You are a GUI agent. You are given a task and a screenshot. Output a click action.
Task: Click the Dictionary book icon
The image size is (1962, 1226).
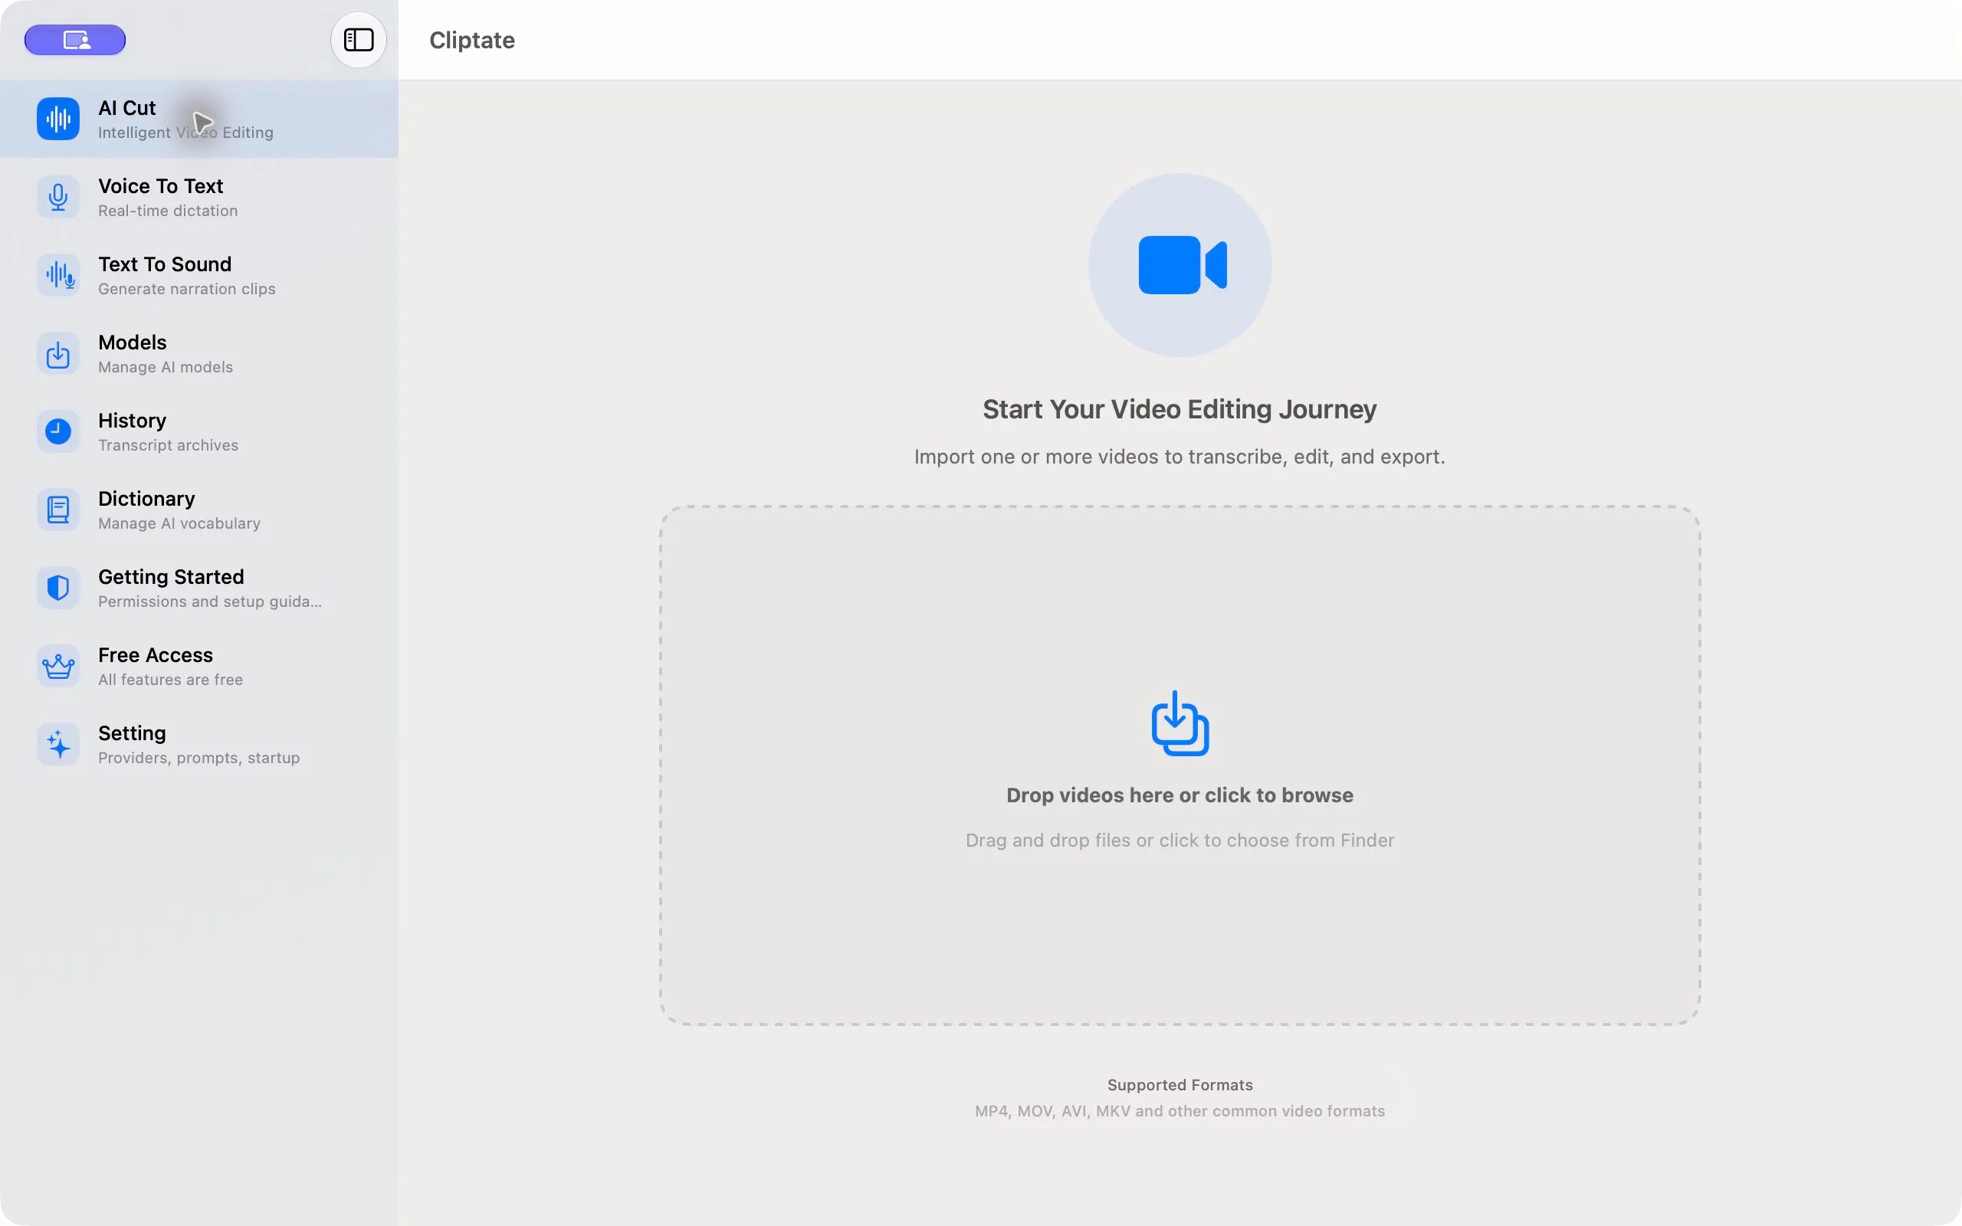[x=58, y=510]
